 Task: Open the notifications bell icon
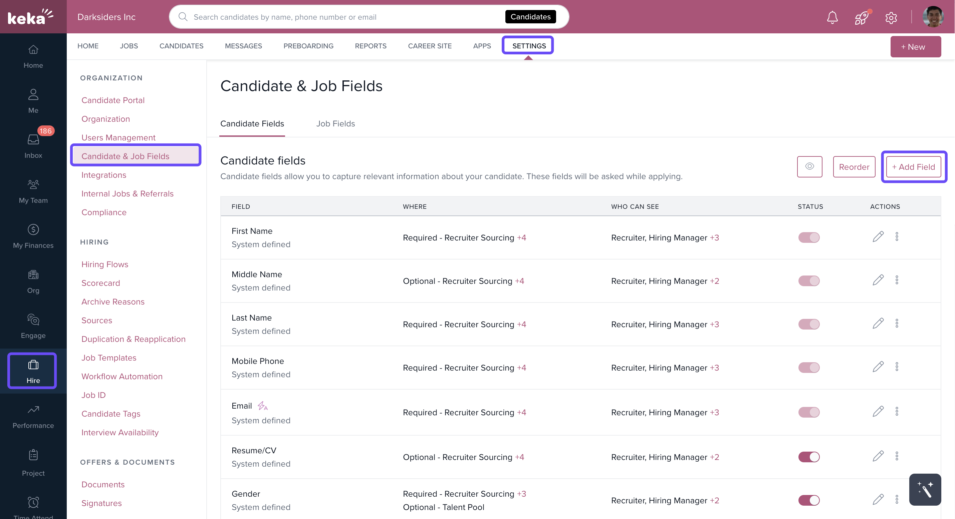click(832, 17)
